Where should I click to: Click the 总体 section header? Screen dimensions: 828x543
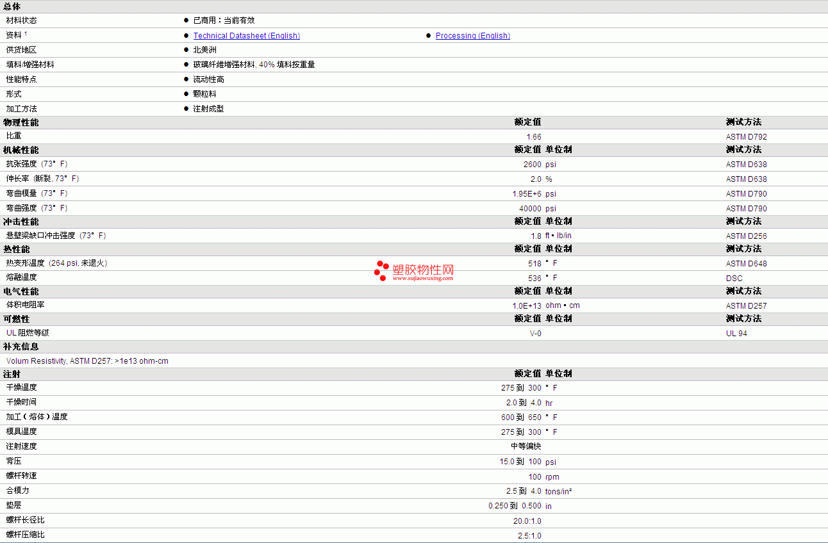(12, 6)
